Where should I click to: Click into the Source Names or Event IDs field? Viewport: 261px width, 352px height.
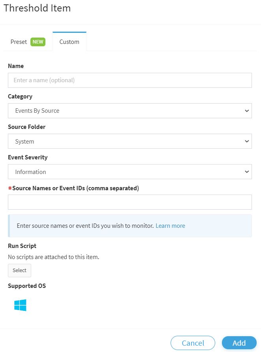pyautogui.click(x=130, y=202)
